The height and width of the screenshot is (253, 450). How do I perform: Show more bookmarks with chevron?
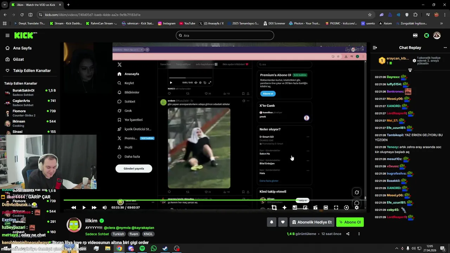(442, 24)
